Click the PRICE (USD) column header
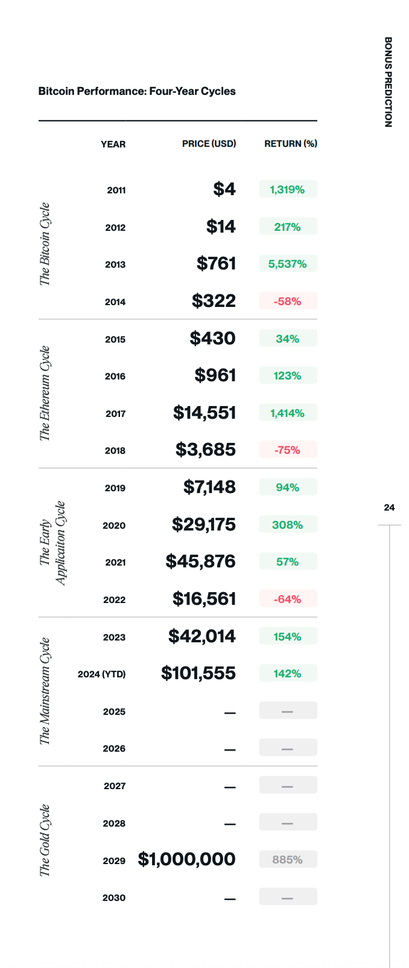 tap(209, 144)
